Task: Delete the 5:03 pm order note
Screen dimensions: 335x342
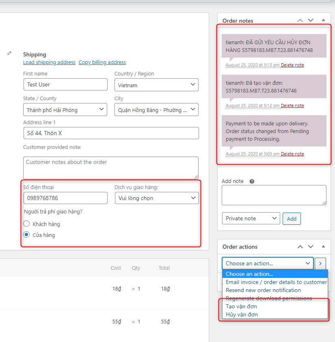Action: point(292,154)
